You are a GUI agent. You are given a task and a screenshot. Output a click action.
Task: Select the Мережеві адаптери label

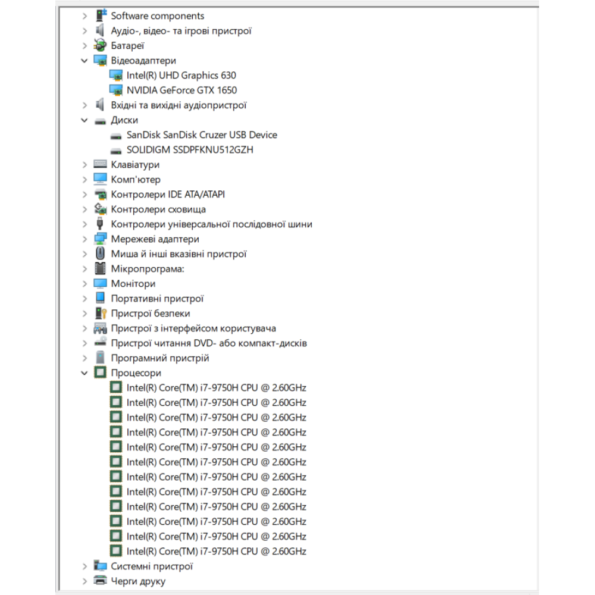click(x=155, y=239)
